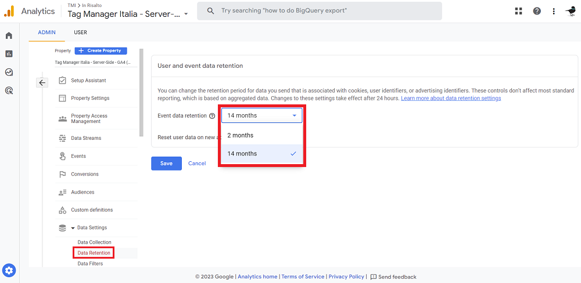The width and height of the screenshot is (581, 283).
Task: Open the Google apps grid icon
Action: tap(518, 11)
